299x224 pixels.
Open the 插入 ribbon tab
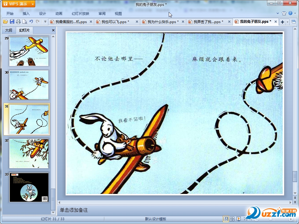(26, 13)
